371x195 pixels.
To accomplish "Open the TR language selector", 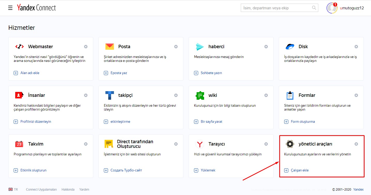I will click(13, 190).
